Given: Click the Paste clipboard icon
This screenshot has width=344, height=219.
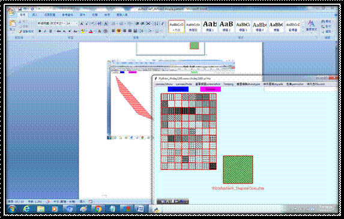Looking at the screenshot, I should (x=13, y=25).
